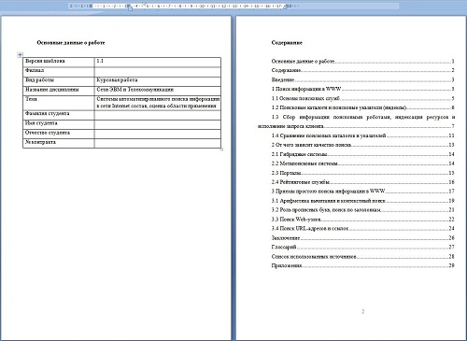Viewport: 467px width, 341px height.
Task: Select the left indent marker on the ruler
Action: (130, 8)
